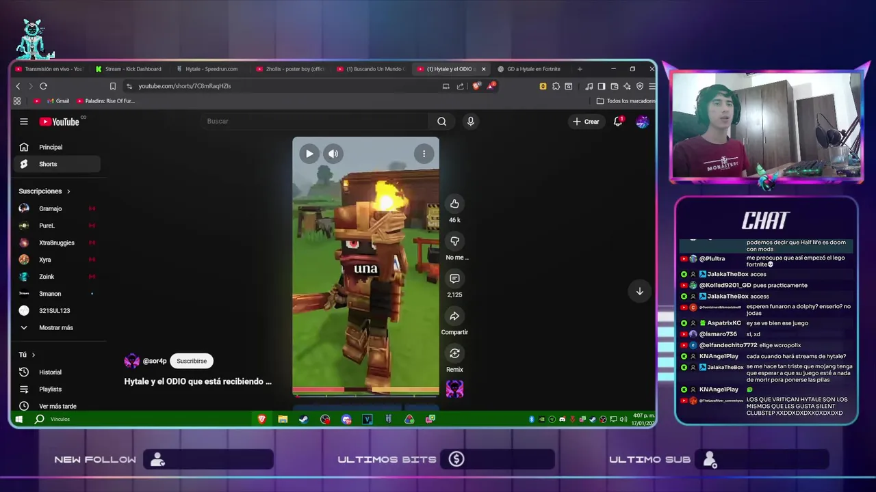Bookmark this page in address bar
The image size is (876, 492).
click(113, 86)
